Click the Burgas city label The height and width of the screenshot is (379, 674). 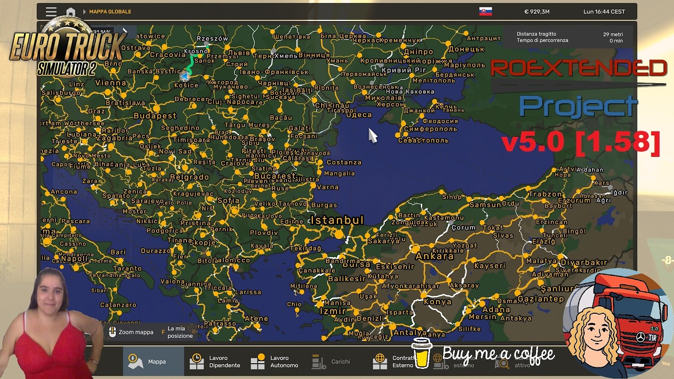324,205
